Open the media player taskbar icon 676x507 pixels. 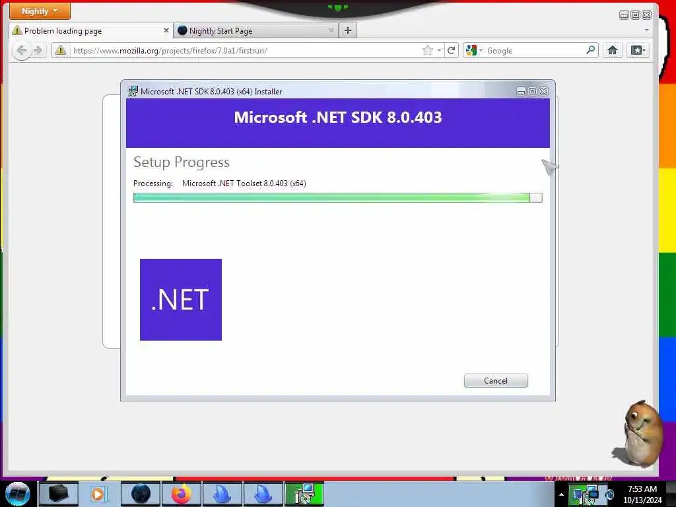tap(98, 494)
